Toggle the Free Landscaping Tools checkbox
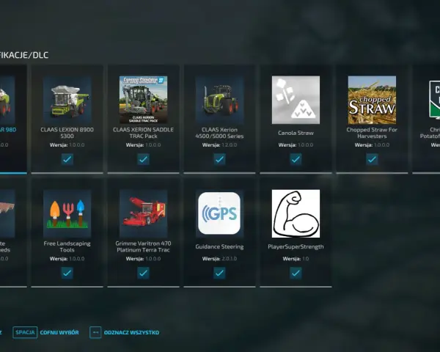 click(x=67, y=273)
